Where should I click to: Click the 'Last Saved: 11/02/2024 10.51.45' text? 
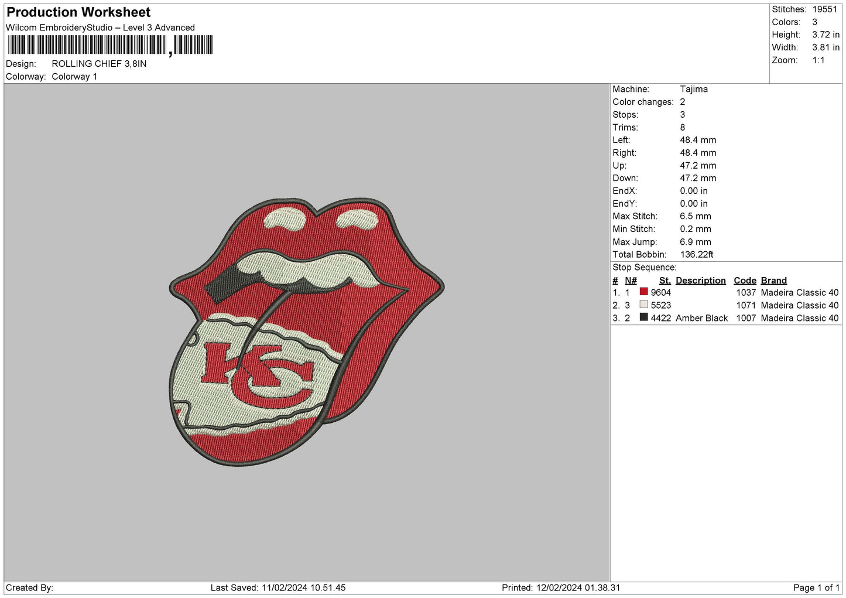point(278,588)
